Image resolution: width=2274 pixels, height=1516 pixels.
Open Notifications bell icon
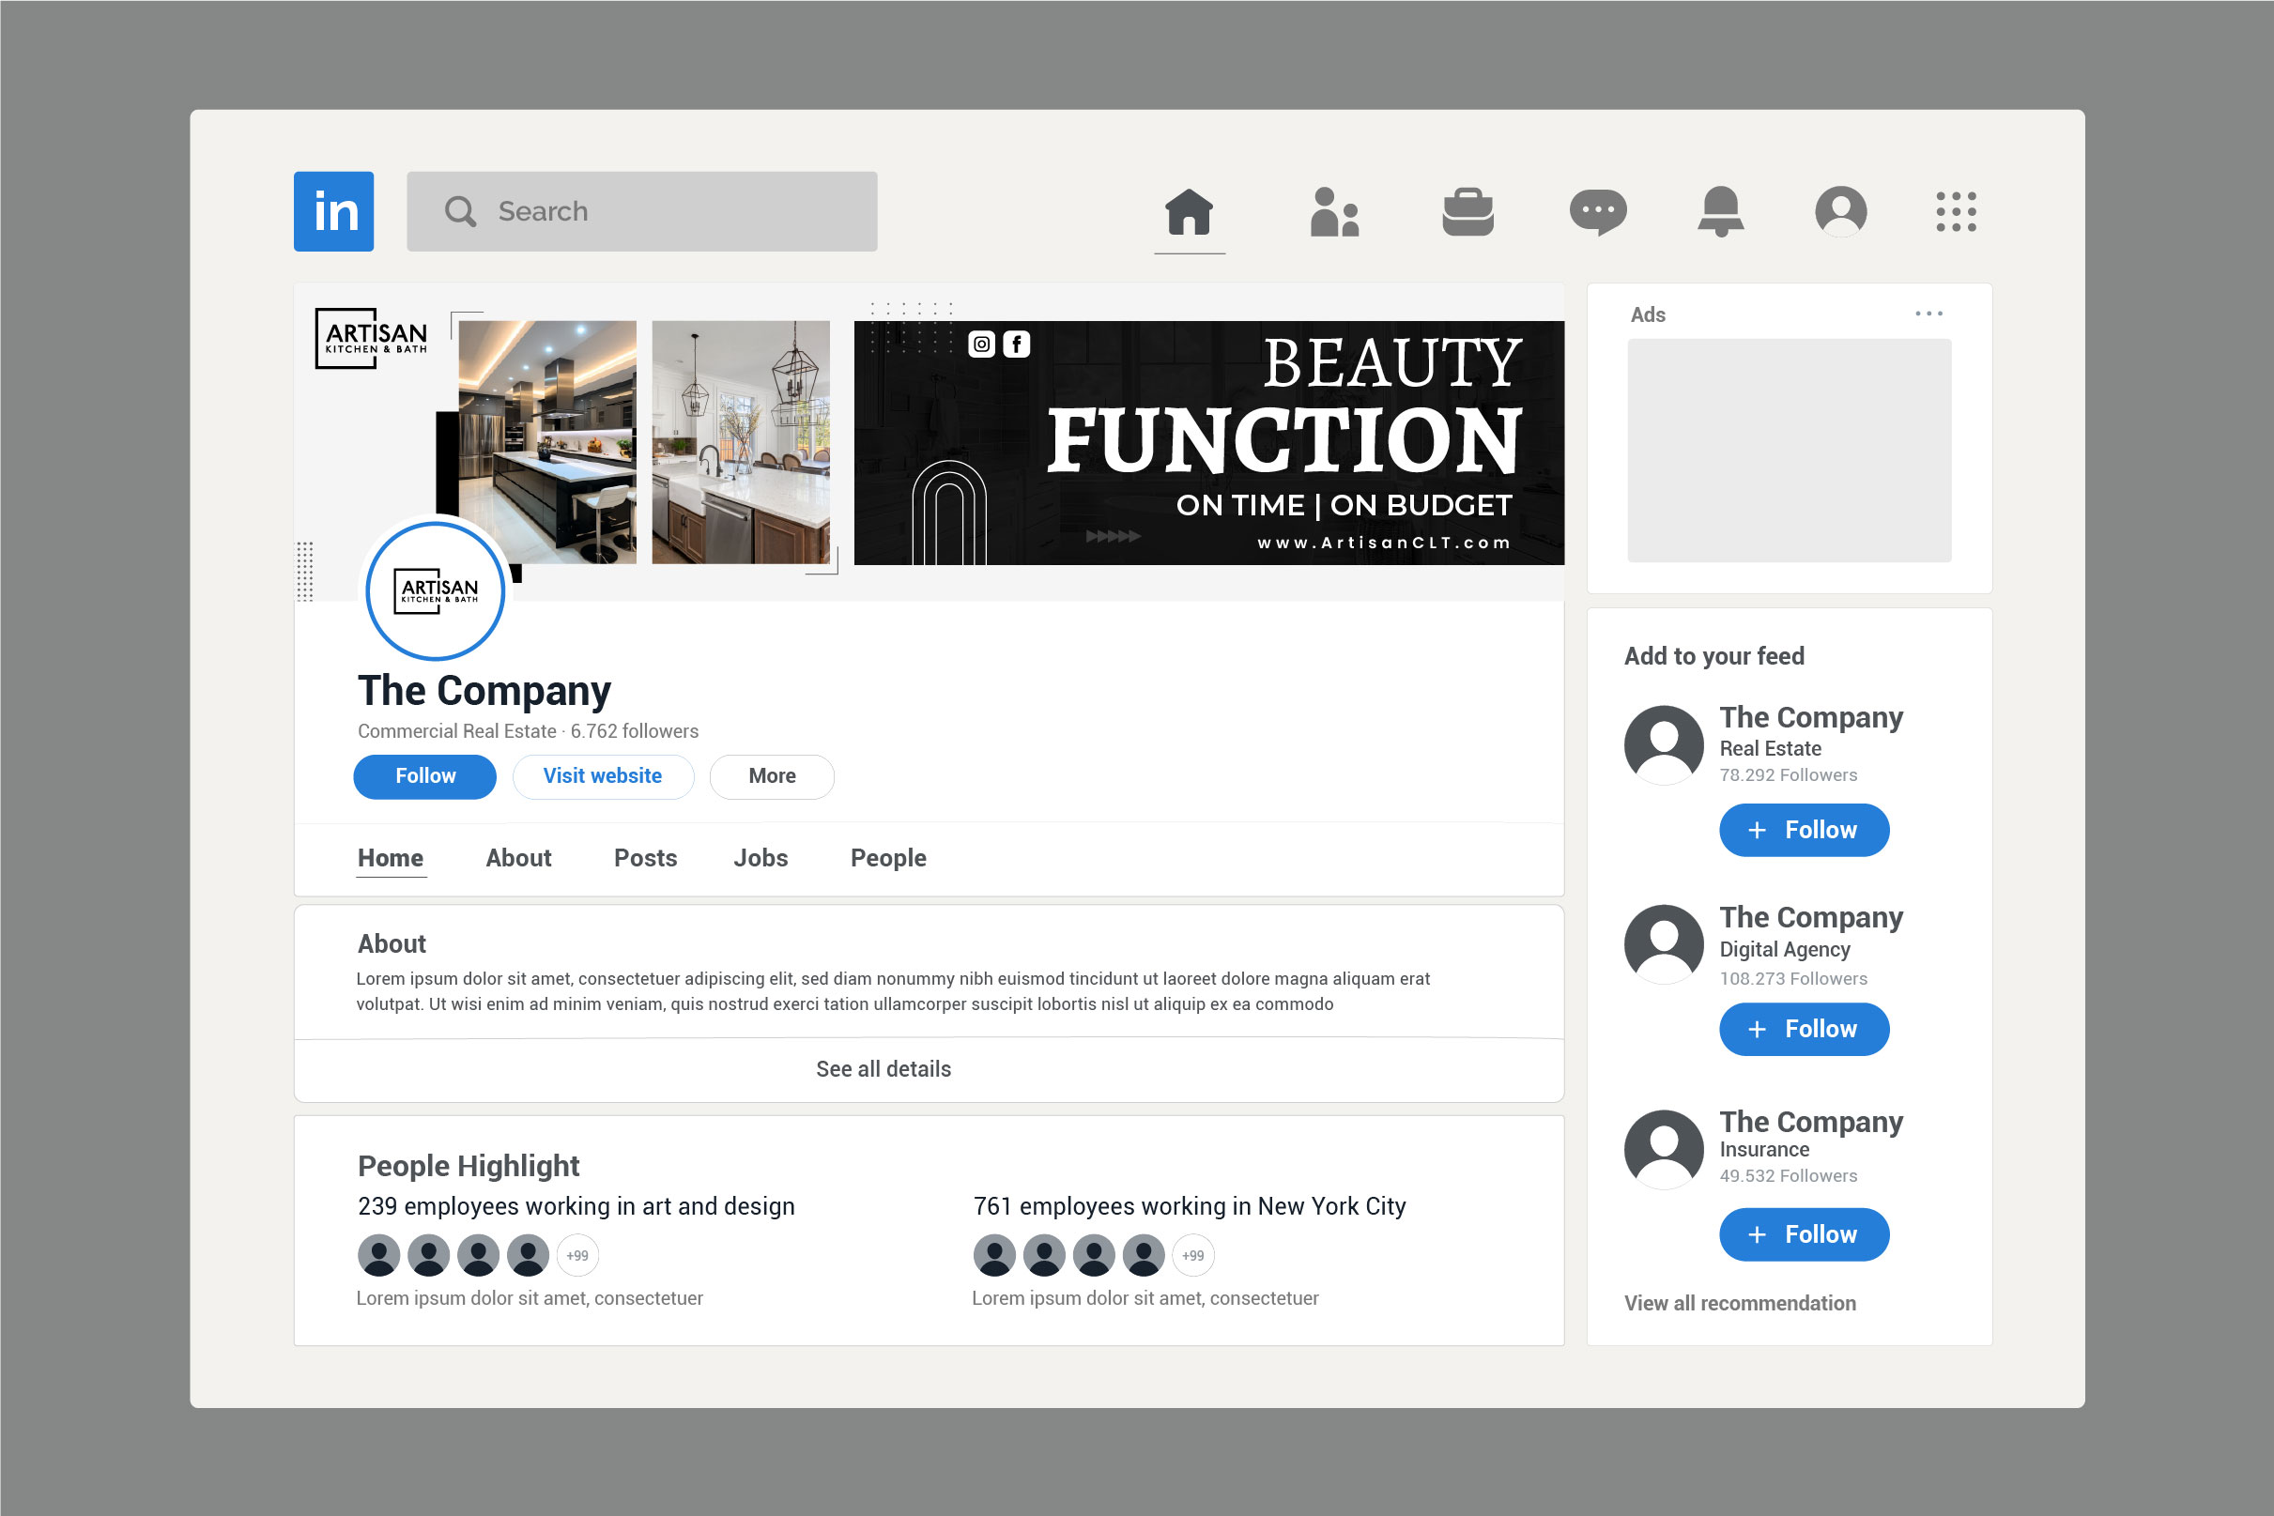click(x=1721, y=211)
